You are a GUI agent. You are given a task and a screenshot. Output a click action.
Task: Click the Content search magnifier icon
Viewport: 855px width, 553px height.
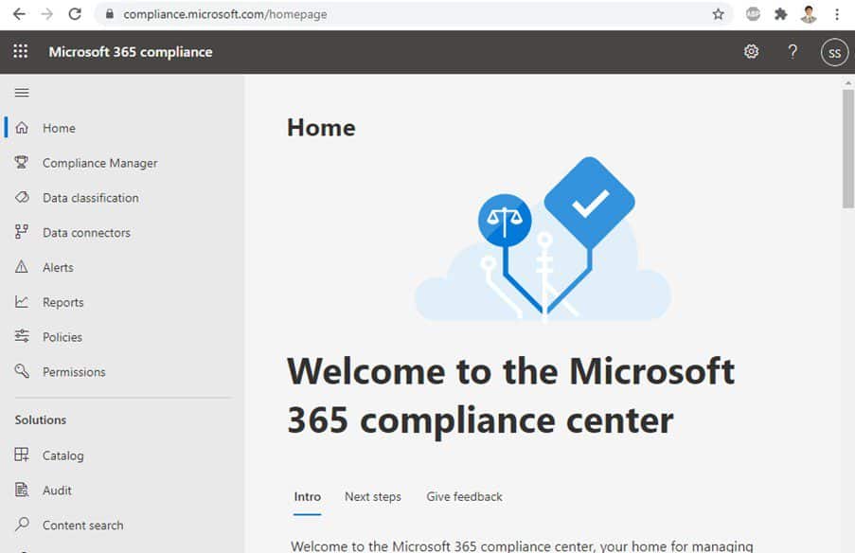tap(22, 525)
